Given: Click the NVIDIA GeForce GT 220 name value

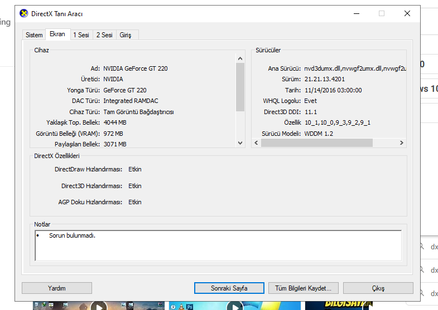Looking at the screenshot, I should 136,68.
